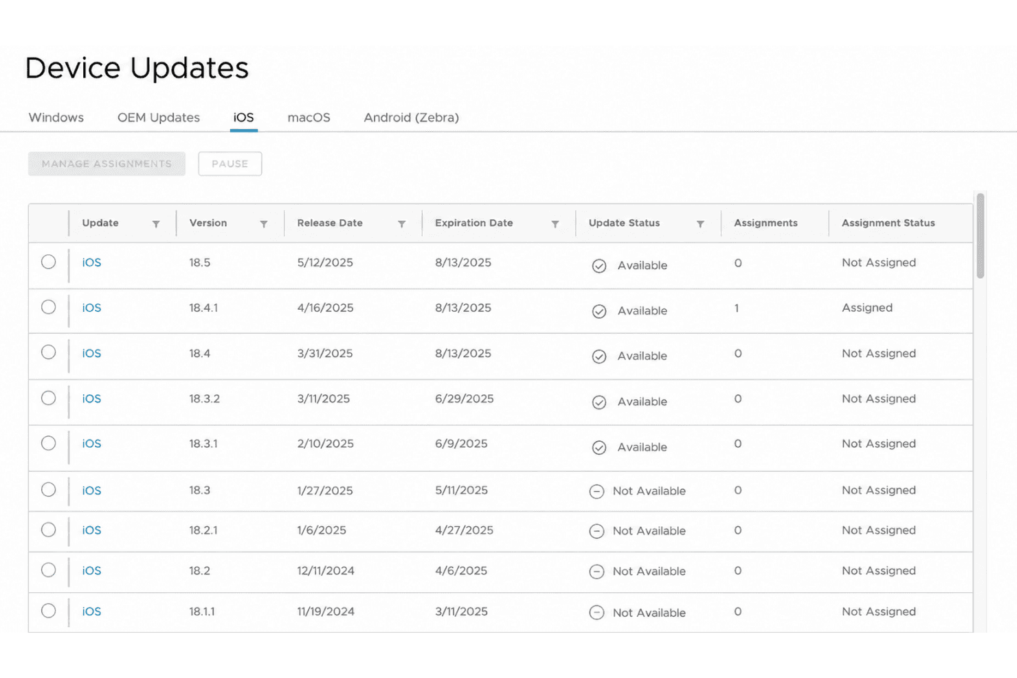Click the 'Assigned' status for 18.4.1

pyautogui.click(x=867, y=308)
